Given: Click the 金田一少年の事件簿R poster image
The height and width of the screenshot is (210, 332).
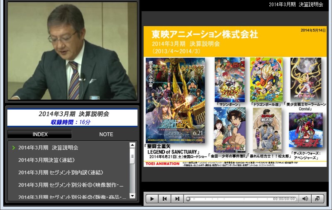Looking at the screenshot, I should (x=230, y=129).
